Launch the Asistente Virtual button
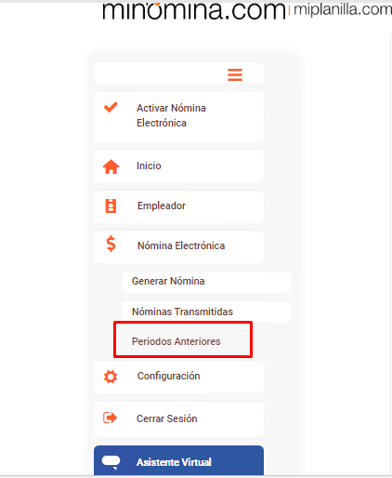 pos(179,460)
